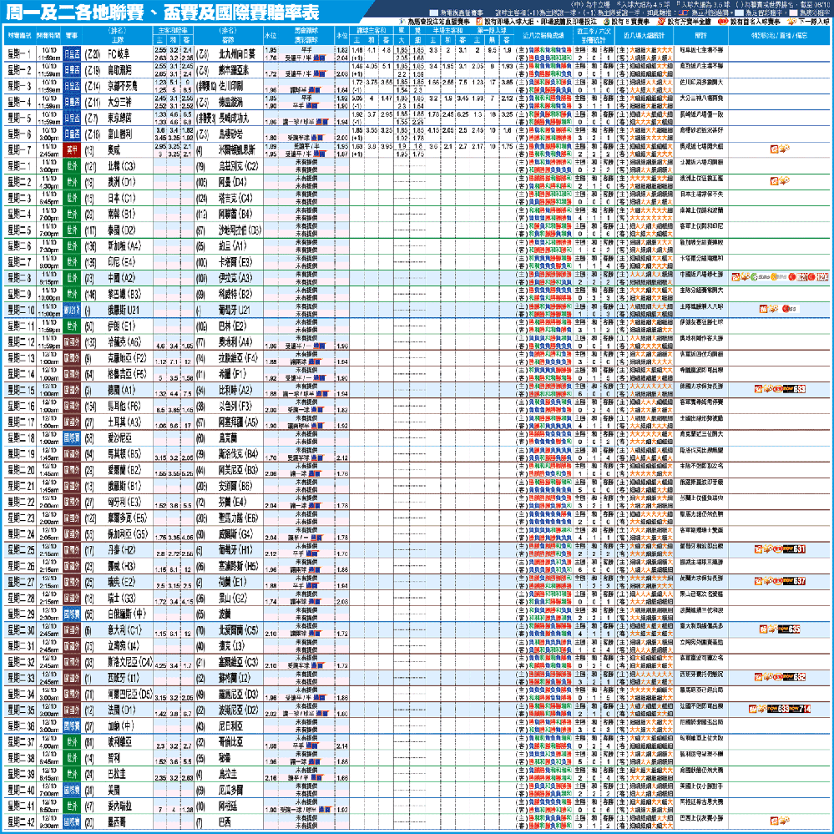Screen dimensions: 834x834
Task: Click the away team name 荷蘭 (E1)
Action: tap(232, 582)
